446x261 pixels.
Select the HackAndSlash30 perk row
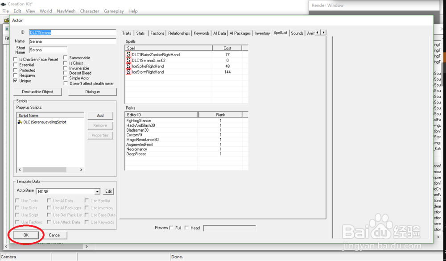186,125
